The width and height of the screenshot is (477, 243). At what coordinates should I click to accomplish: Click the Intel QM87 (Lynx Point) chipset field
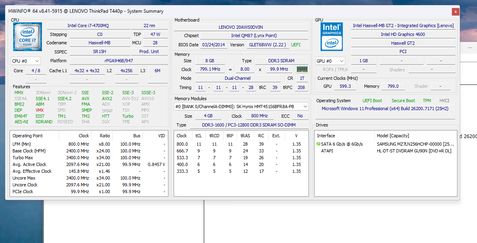click(254, 36)
